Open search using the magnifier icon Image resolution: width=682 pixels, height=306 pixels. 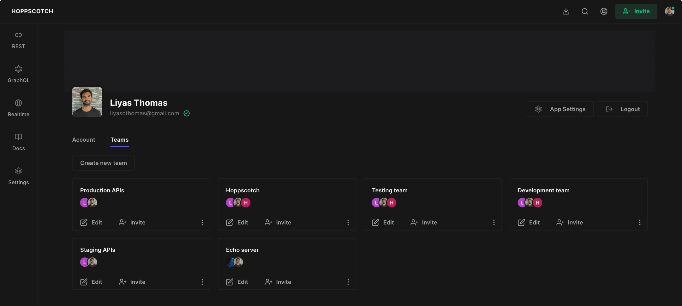click(x=585, y=11)
